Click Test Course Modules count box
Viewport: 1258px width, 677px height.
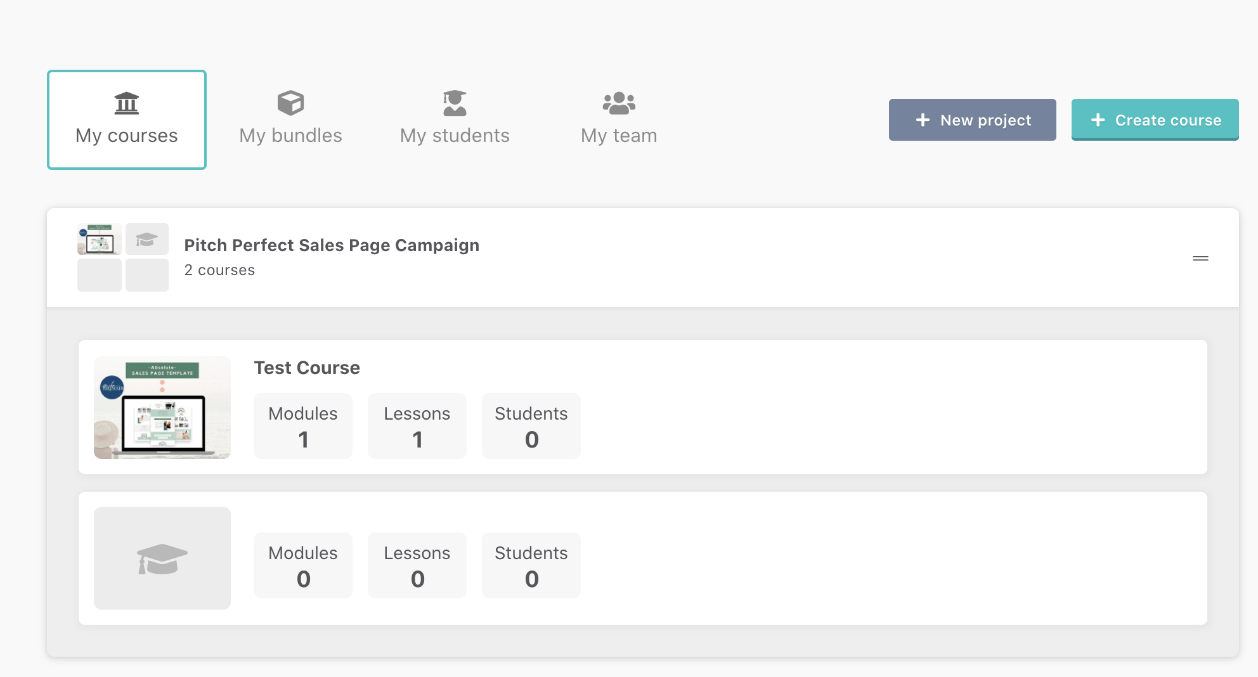click(303, 426)
